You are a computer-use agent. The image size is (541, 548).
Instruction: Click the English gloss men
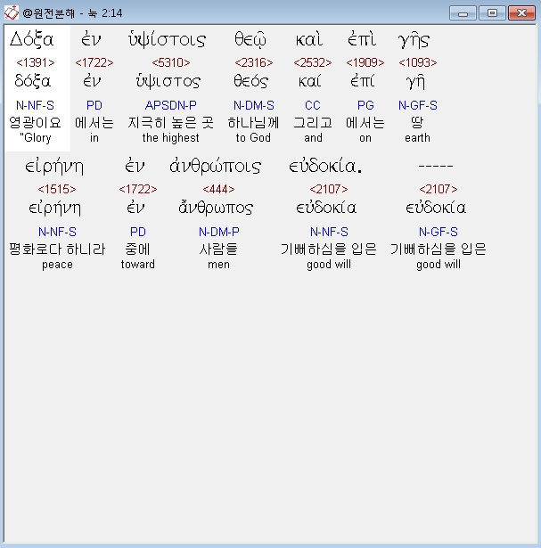pyautogui.click(x=218, y=265)
